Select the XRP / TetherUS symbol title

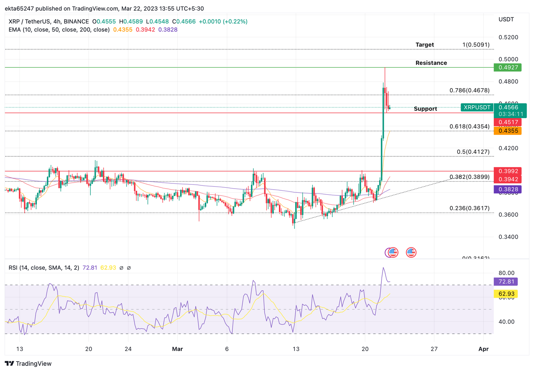[30, 21]
